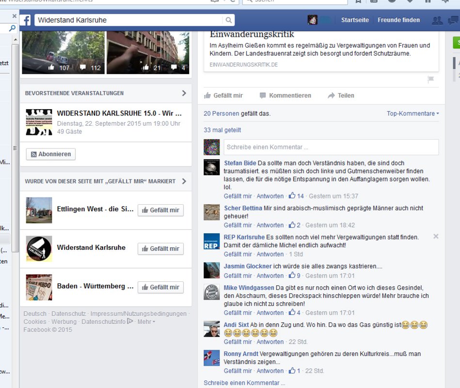Viewport: 460px width, 388px height.
Task: Open Jasmin Glockner's avatar
Action: pyautogui.click(x=211, y=270)
